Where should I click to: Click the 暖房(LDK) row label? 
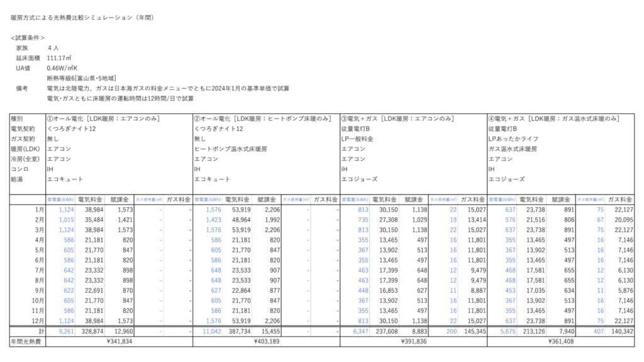(x=25, y=149)
